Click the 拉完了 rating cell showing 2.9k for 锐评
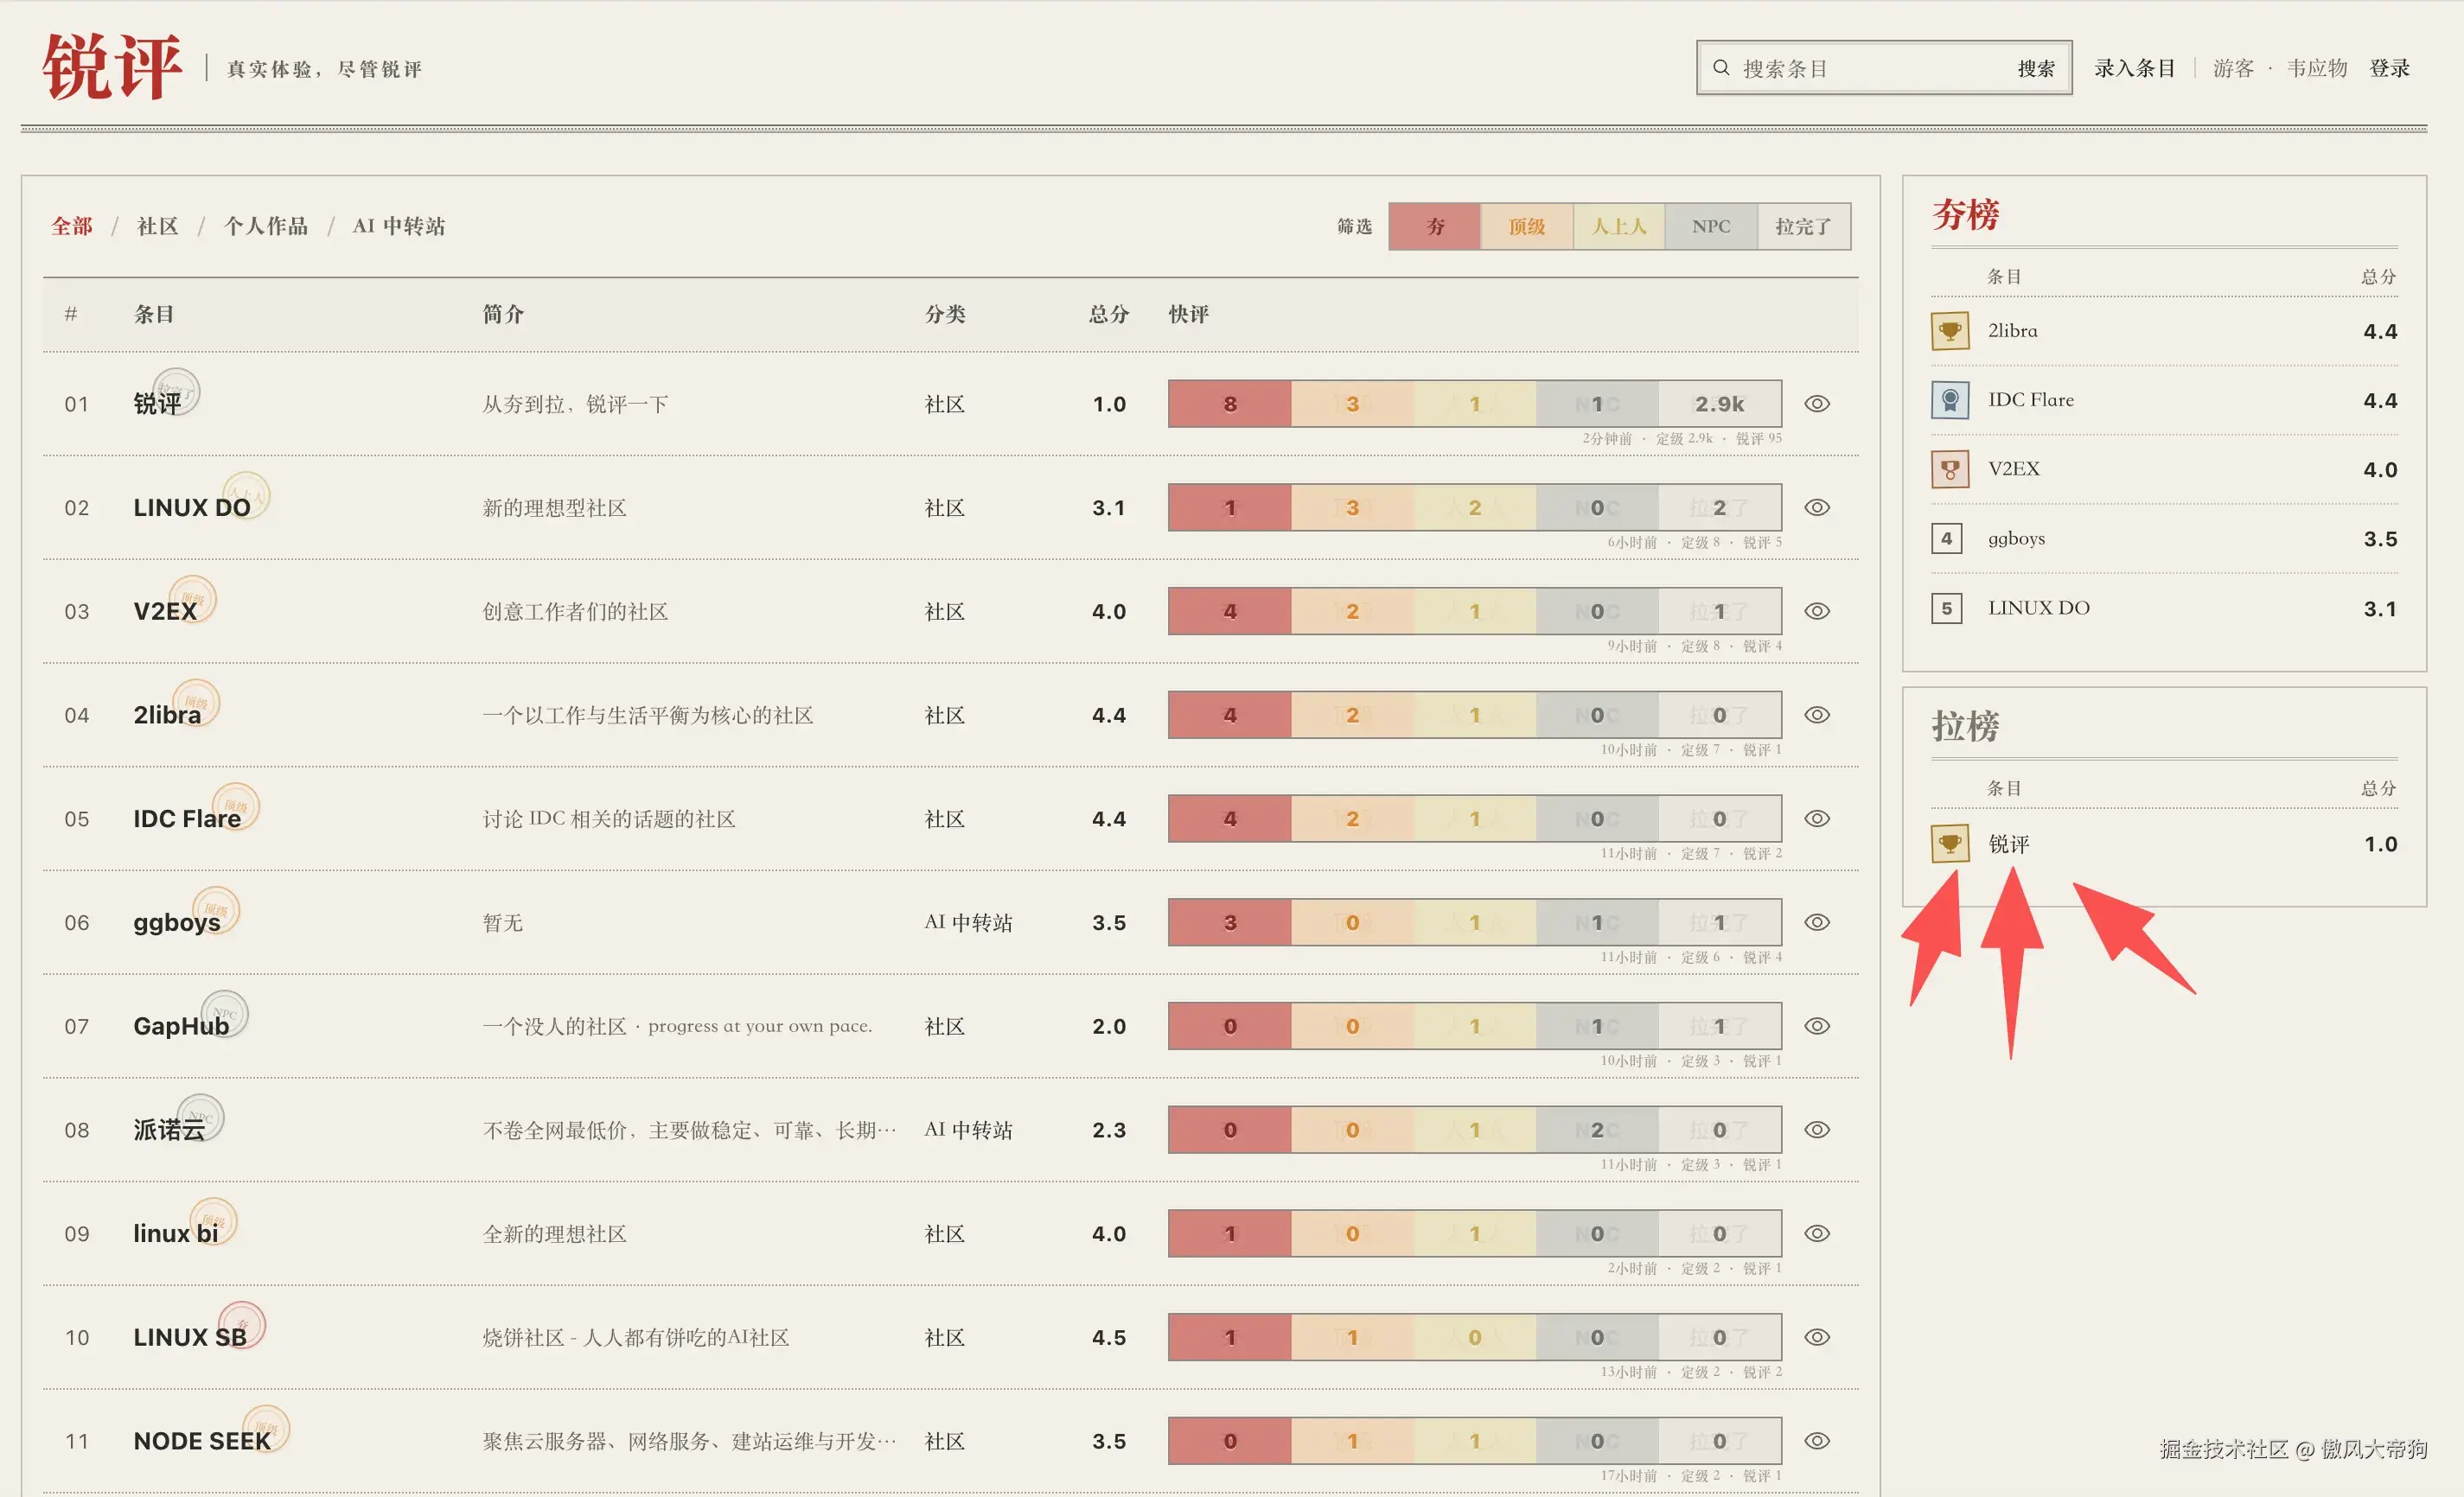Viewport: 2464px width, 1497px height. pos(1720,404)
